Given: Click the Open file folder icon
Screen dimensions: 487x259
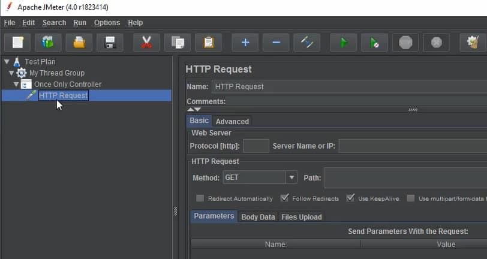Looking at the screenshot, I should [x=79, y=42].
